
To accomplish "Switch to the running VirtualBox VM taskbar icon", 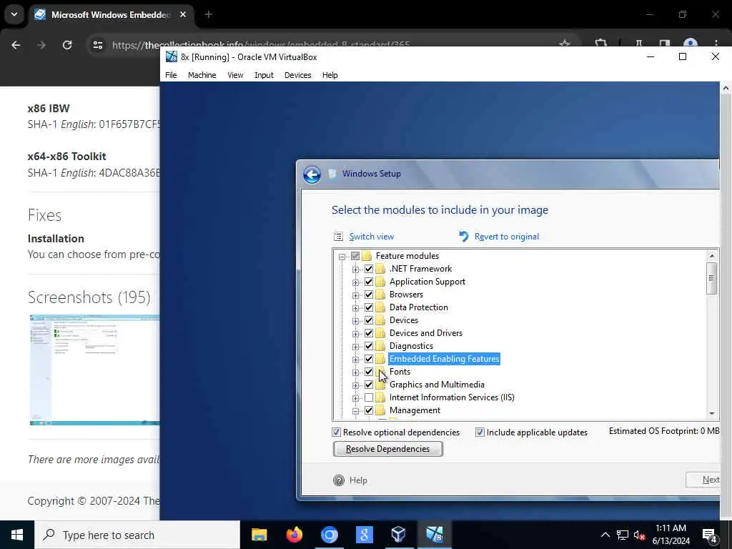I will 434,535.
